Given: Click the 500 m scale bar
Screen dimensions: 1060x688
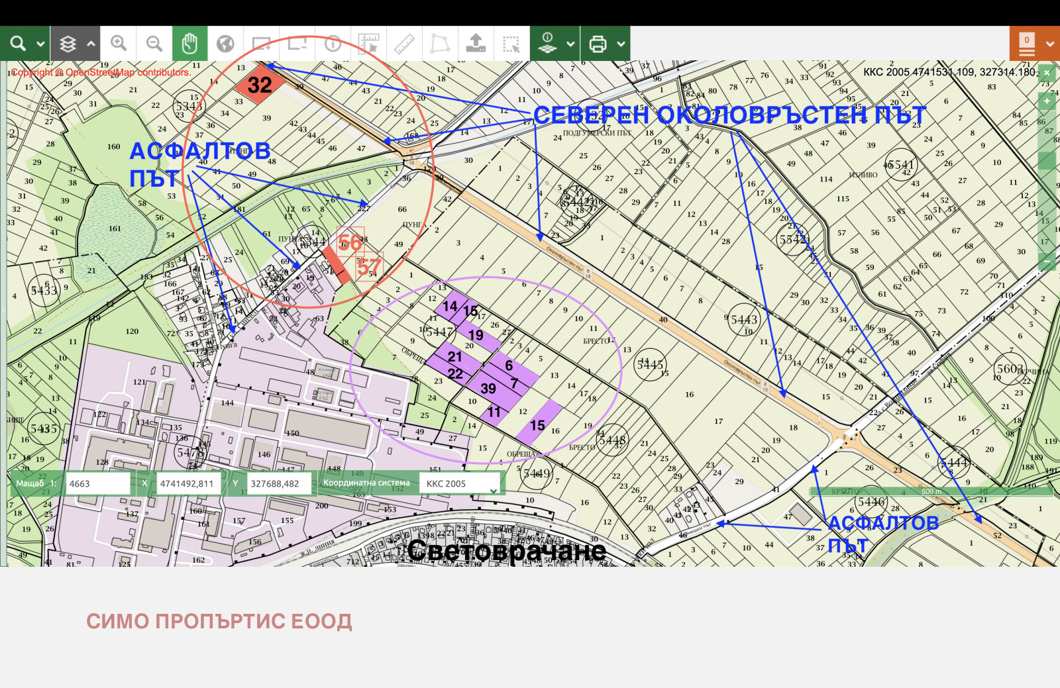Looking at the screenshot, I should (931, 491).
